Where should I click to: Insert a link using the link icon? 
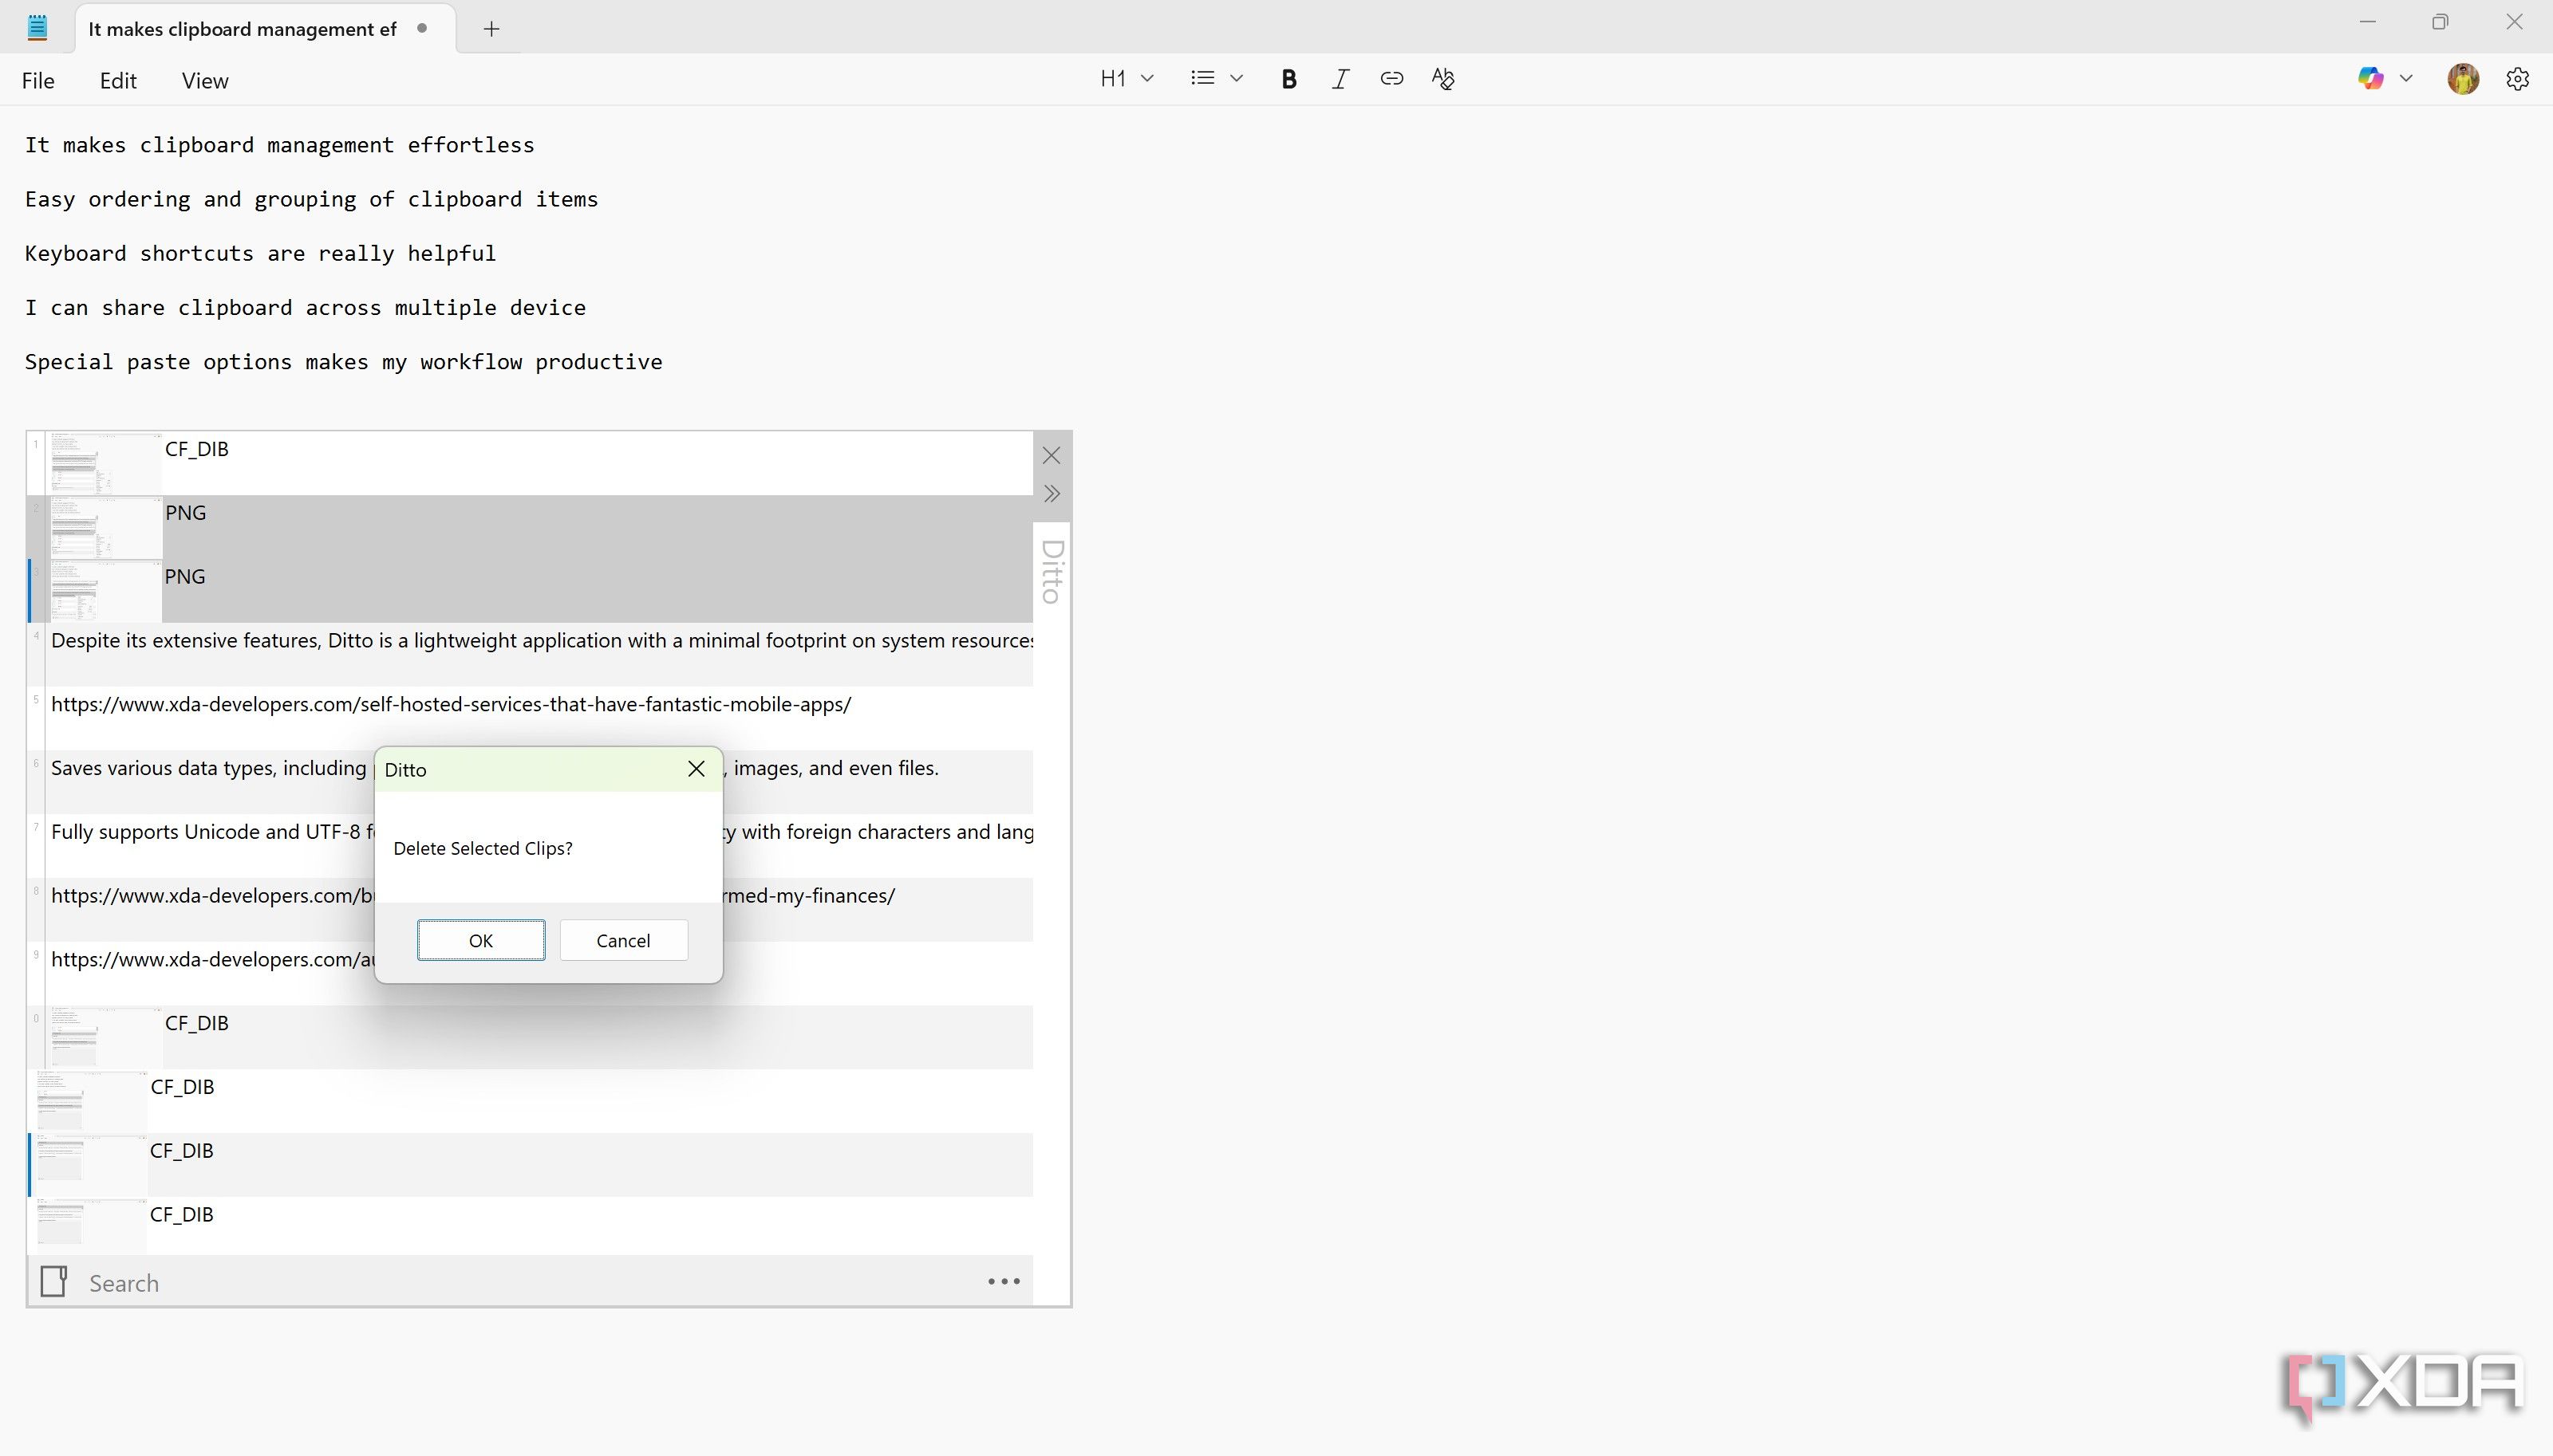pyautogui.click(x=1391, y=79)
